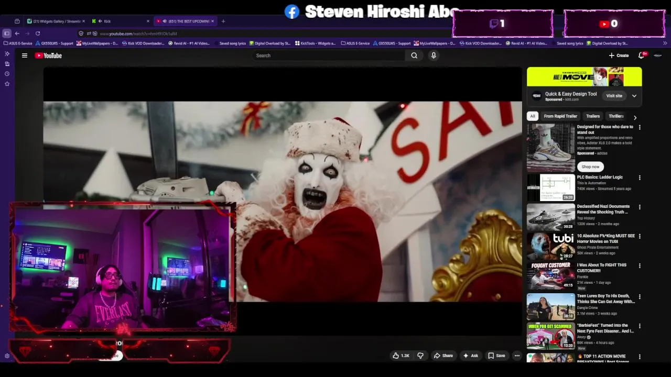Click the YouTube search field

point(328,56)
